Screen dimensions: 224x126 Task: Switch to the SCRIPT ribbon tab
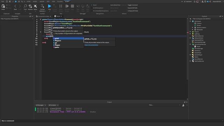click(67, 1)
